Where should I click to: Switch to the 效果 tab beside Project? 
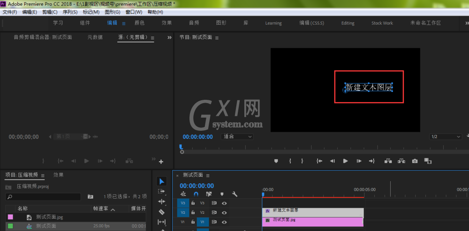pyautogui.click(x=58, y=175)
